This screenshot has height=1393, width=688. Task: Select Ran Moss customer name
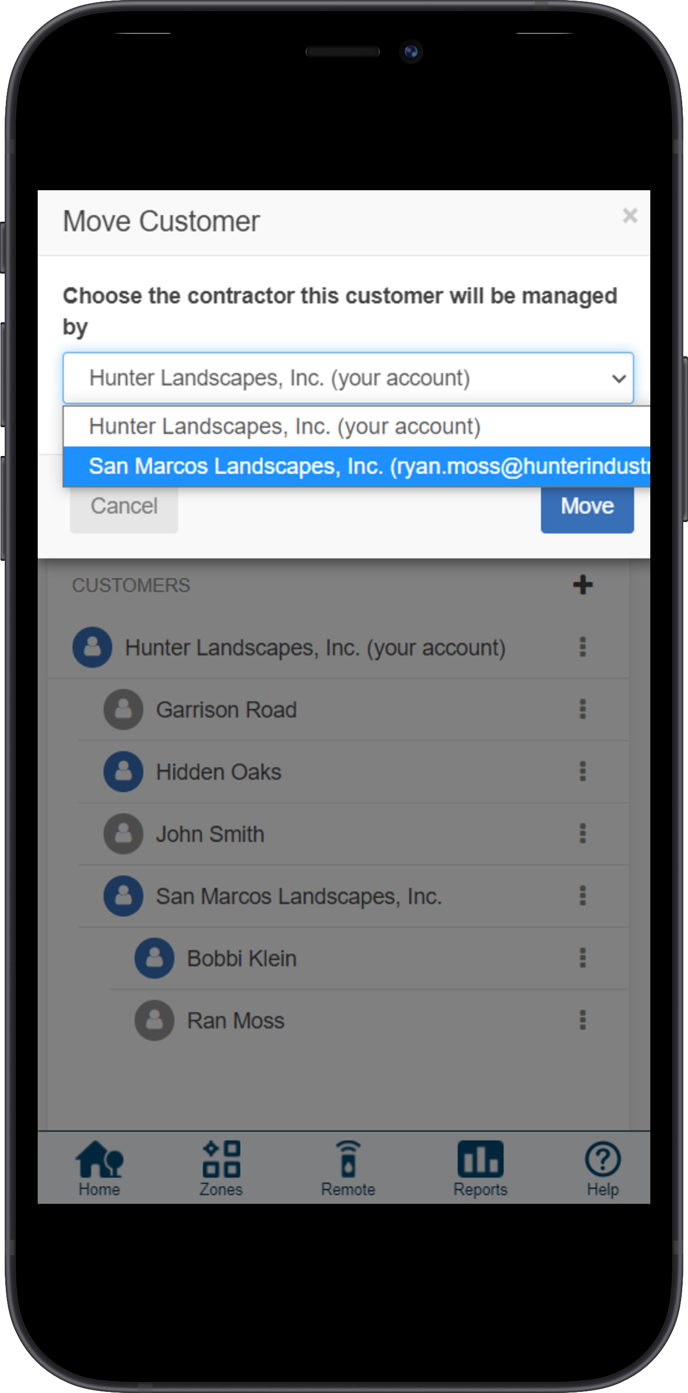236,1020
